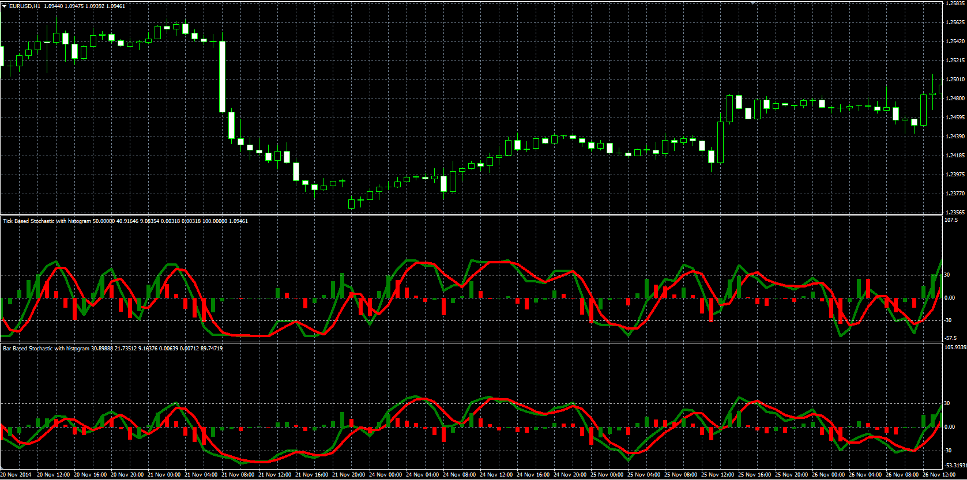Click price label 1.25215 on the scale
This screenshot has height=480, width=967.
click(x=955, y=61)
